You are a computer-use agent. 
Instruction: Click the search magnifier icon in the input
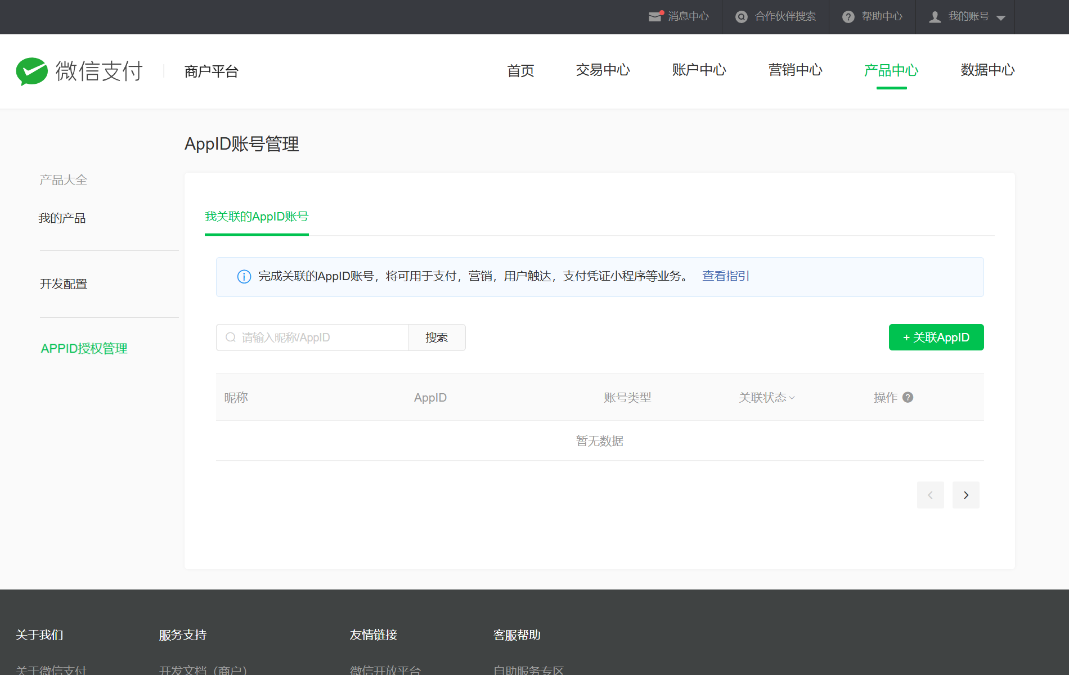[x=231, y=337]
